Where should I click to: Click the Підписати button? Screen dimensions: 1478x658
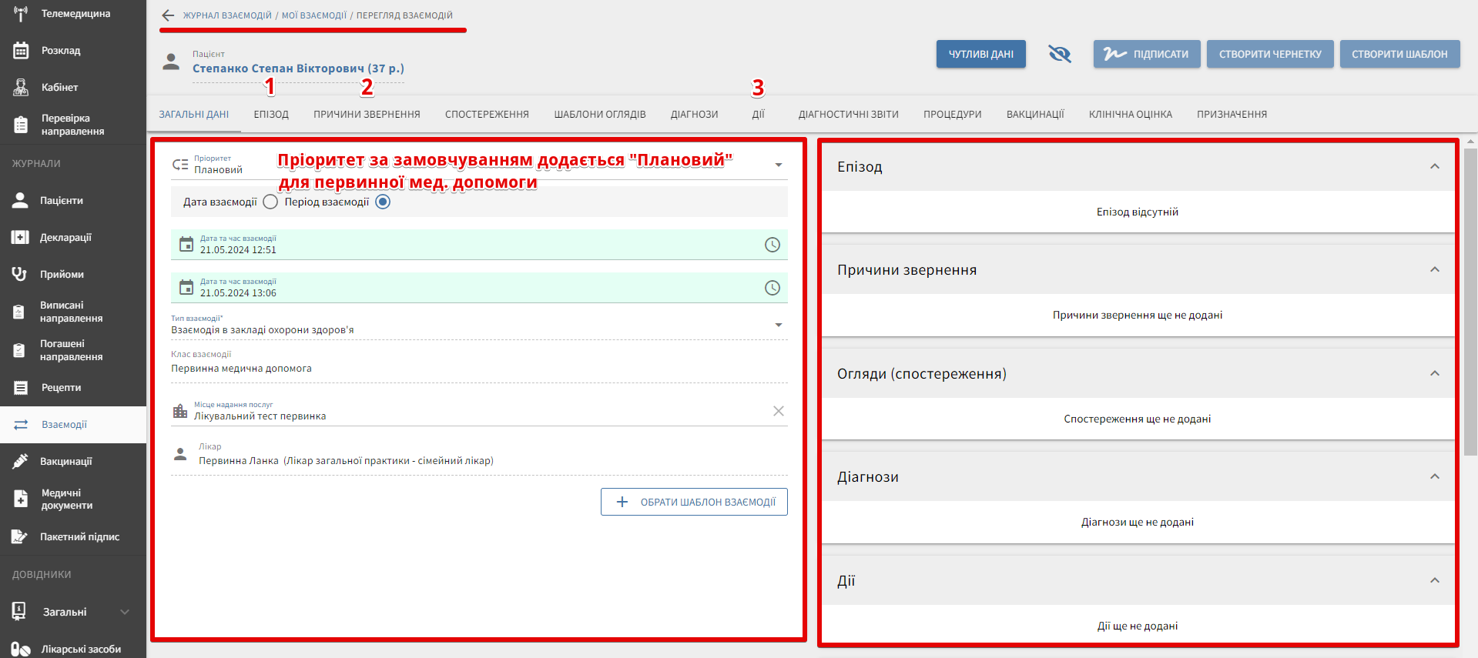(x=1146, y=54)
